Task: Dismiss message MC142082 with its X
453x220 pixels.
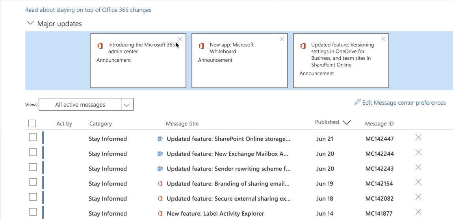Action: coord(418,197)
